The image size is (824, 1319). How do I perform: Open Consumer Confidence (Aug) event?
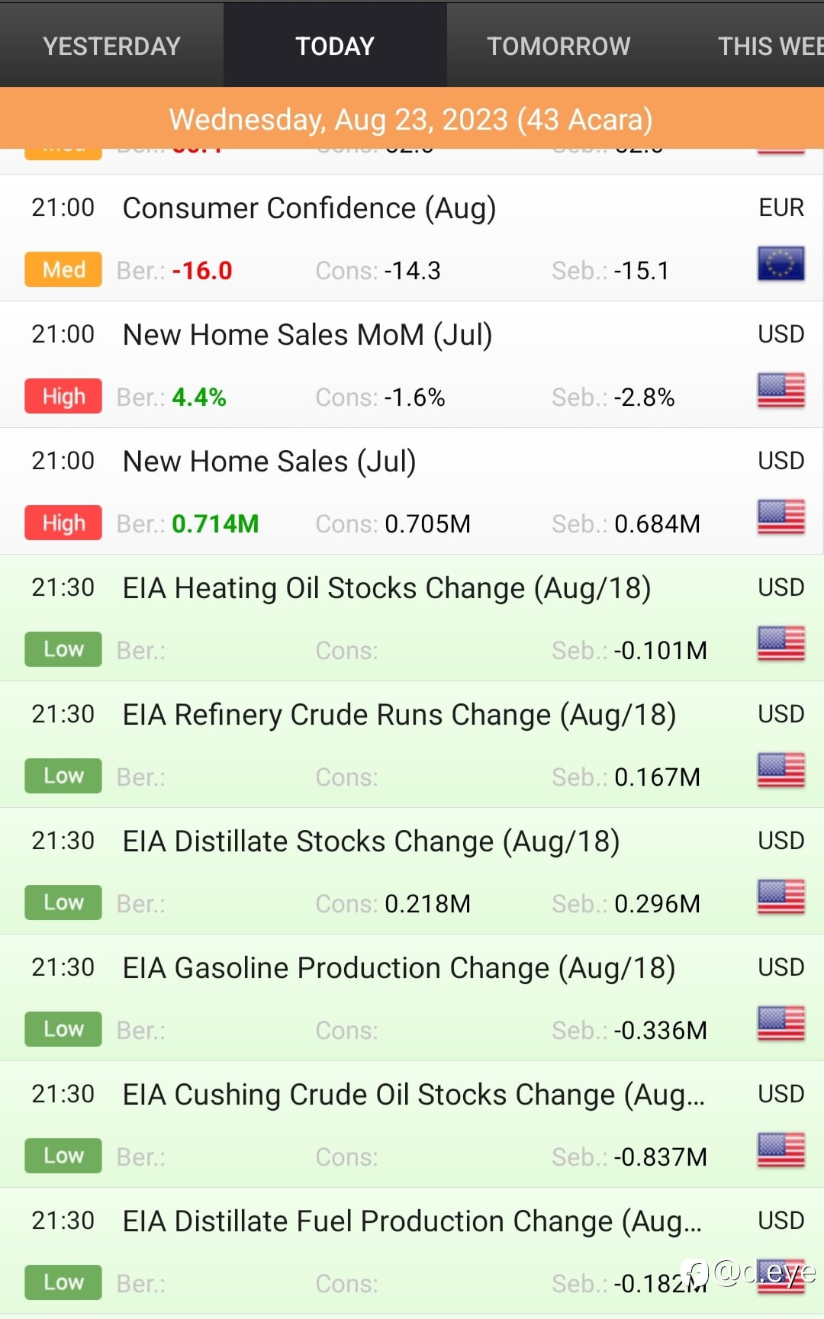coord(309,208)
